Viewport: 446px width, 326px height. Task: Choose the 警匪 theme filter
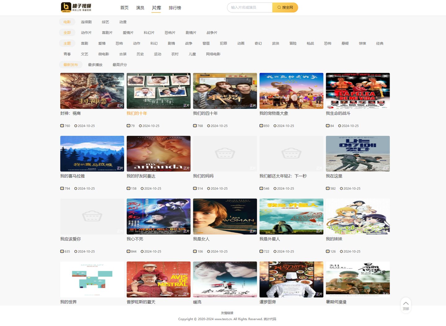pos(206,43)
